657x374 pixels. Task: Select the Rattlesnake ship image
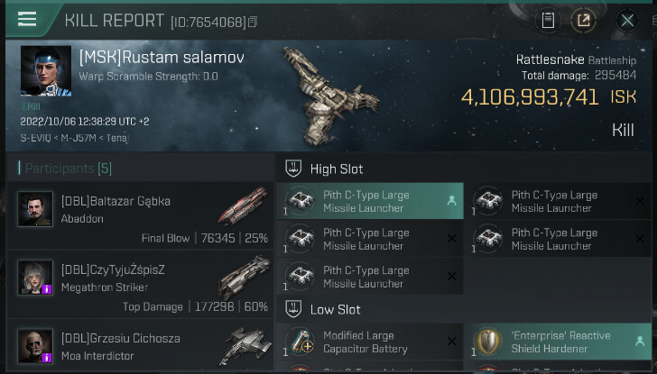point(329,96)
